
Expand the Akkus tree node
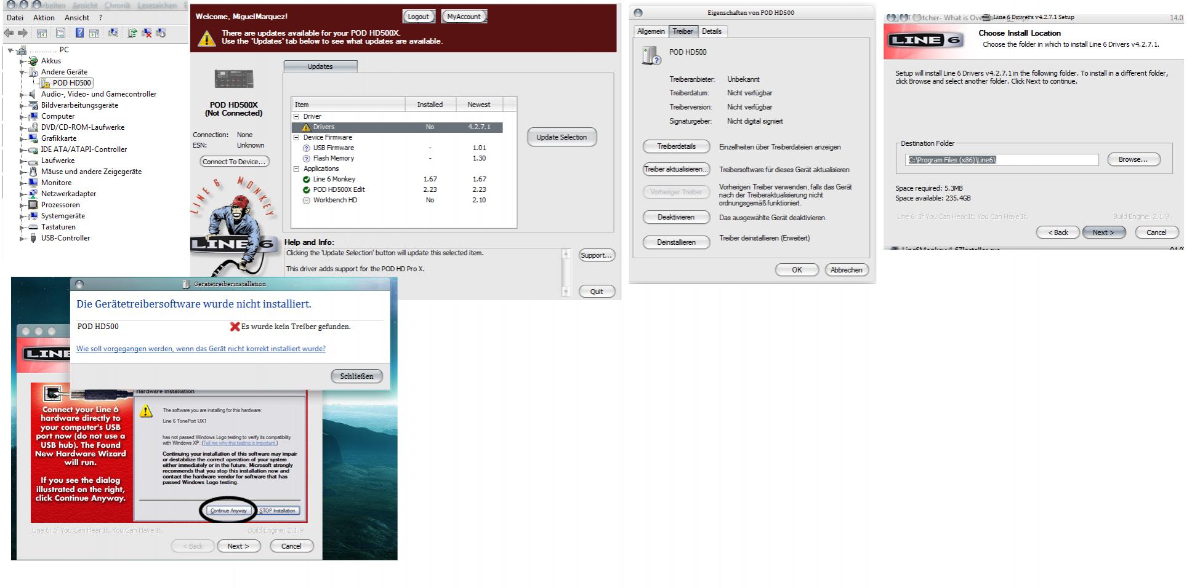point(22,61)
